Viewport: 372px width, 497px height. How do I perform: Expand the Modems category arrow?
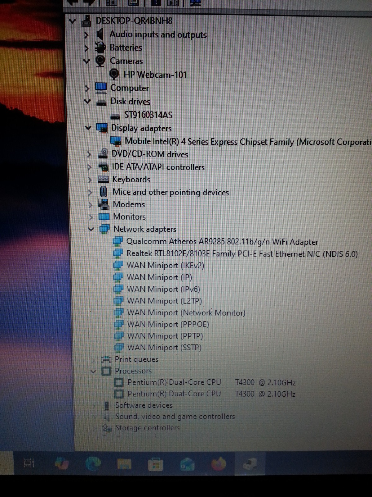point(91,205)
